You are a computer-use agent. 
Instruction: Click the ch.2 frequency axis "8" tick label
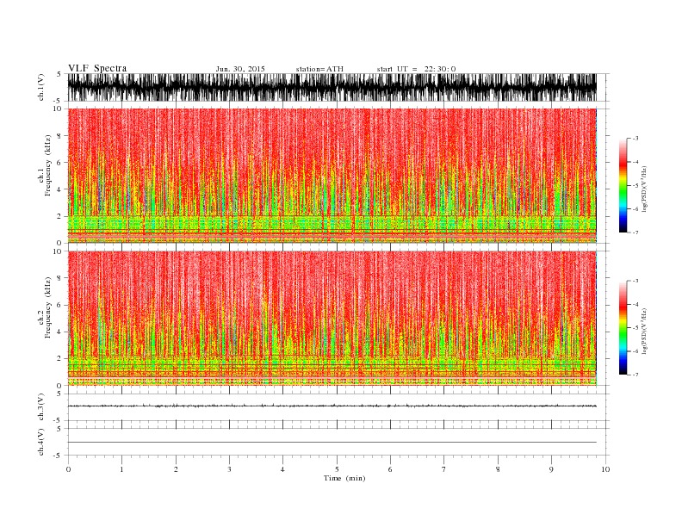pyautogui.click(x=59, y=278)
